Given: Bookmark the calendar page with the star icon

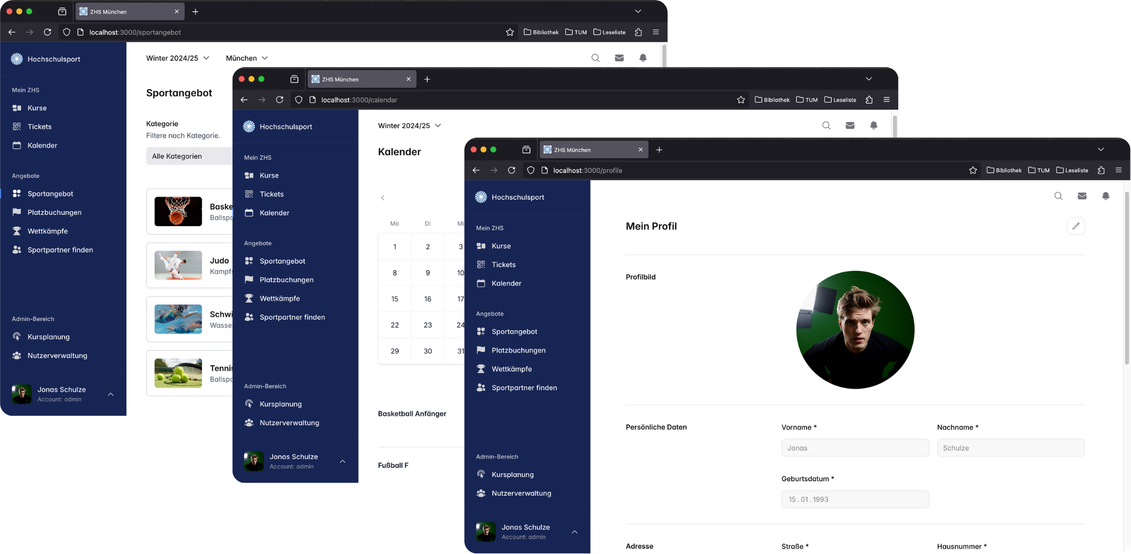Looking at the screenshot, I should pos(741,100).
